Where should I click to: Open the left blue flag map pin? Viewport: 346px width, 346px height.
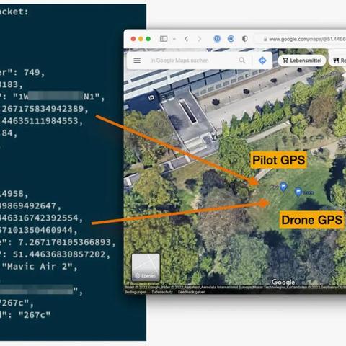coord(283,187)
